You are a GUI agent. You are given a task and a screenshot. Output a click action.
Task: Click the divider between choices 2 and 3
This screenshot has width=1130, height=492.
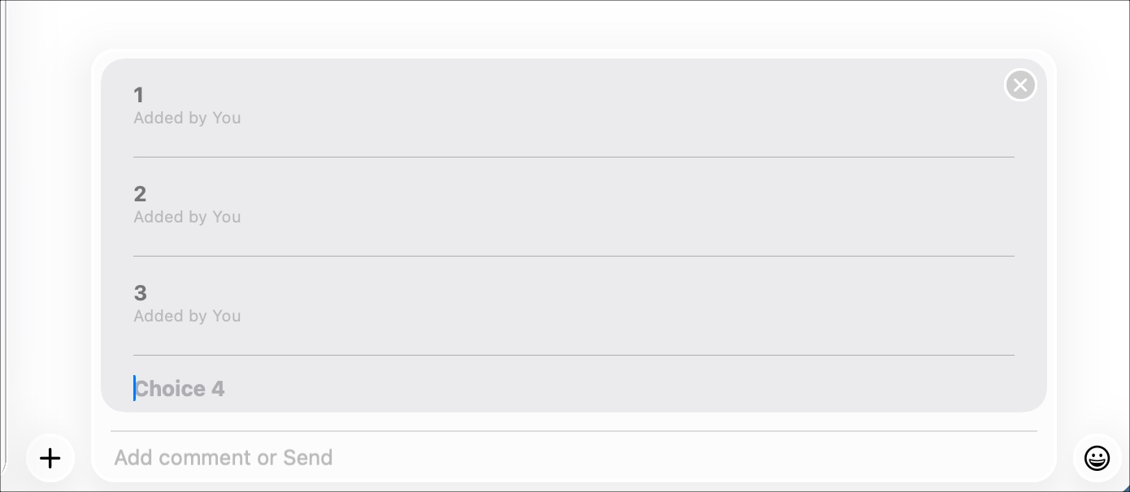[573, 256]
